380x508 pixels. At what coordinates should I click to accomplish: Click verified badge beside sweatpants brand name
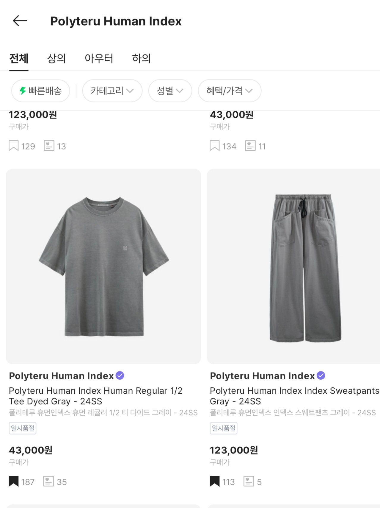pyautogui.click(x=321, y=375)
